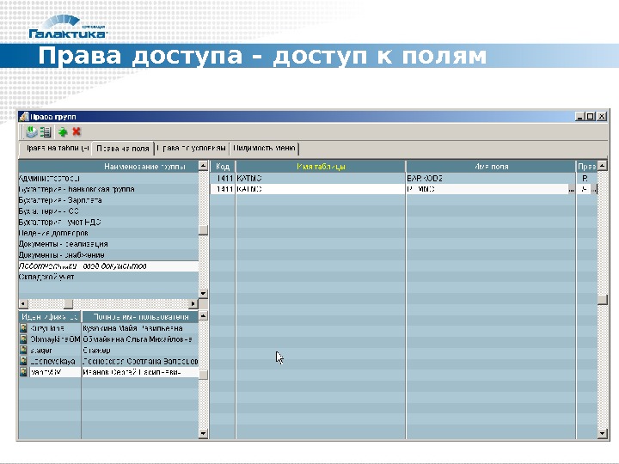Click user icon in Иванов Сергей row
This screenshot has height=464, width=619.
(24, 372)
